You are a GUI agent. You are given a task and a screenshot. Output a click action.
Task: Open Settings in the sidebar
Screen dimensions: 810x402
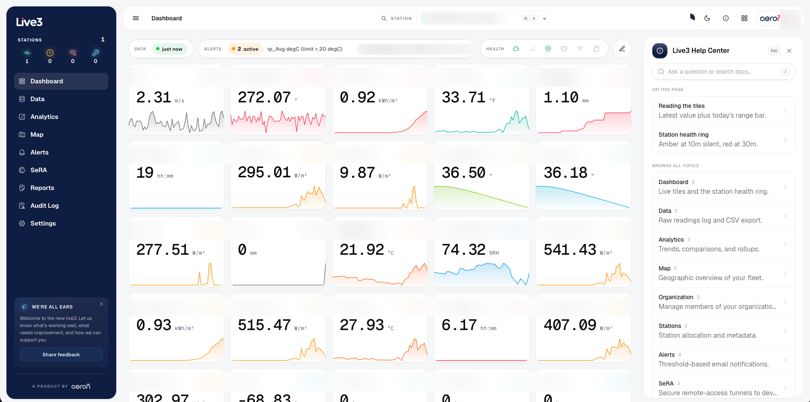point(61,223)
